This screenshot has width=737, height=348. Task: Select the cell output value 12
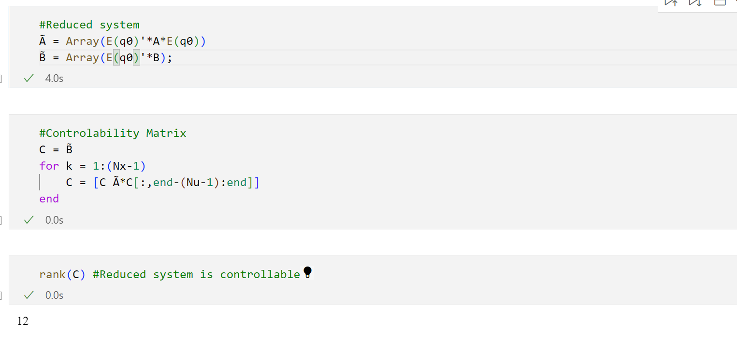coord(23,321)
